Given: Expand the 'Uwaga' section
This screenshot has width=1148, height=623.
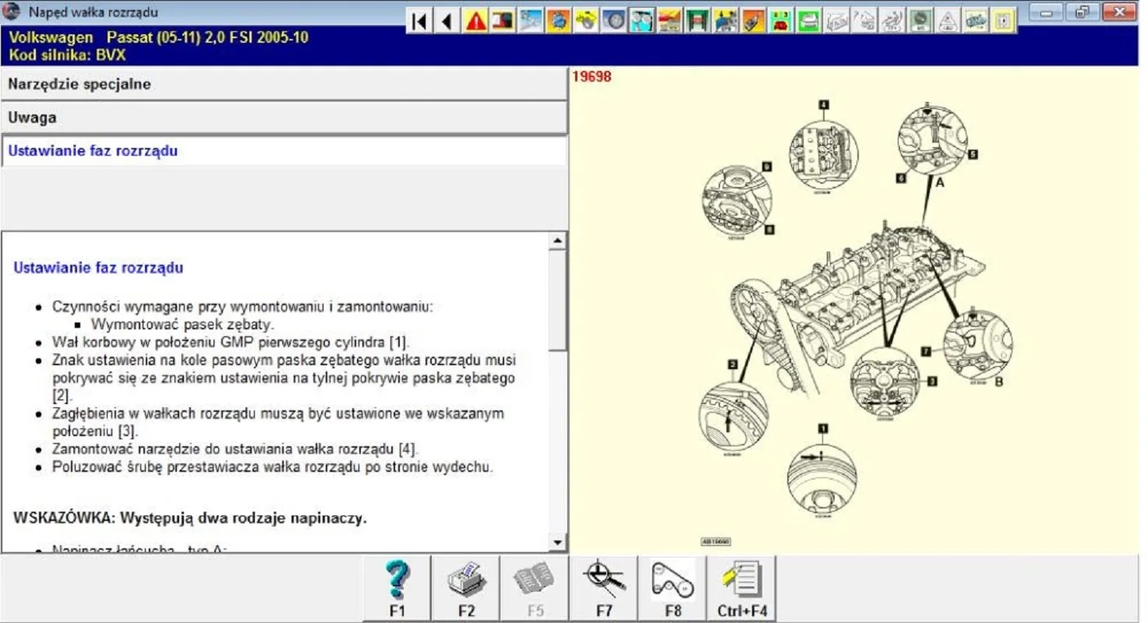Looking at the screenshot, I should (284, 118).
